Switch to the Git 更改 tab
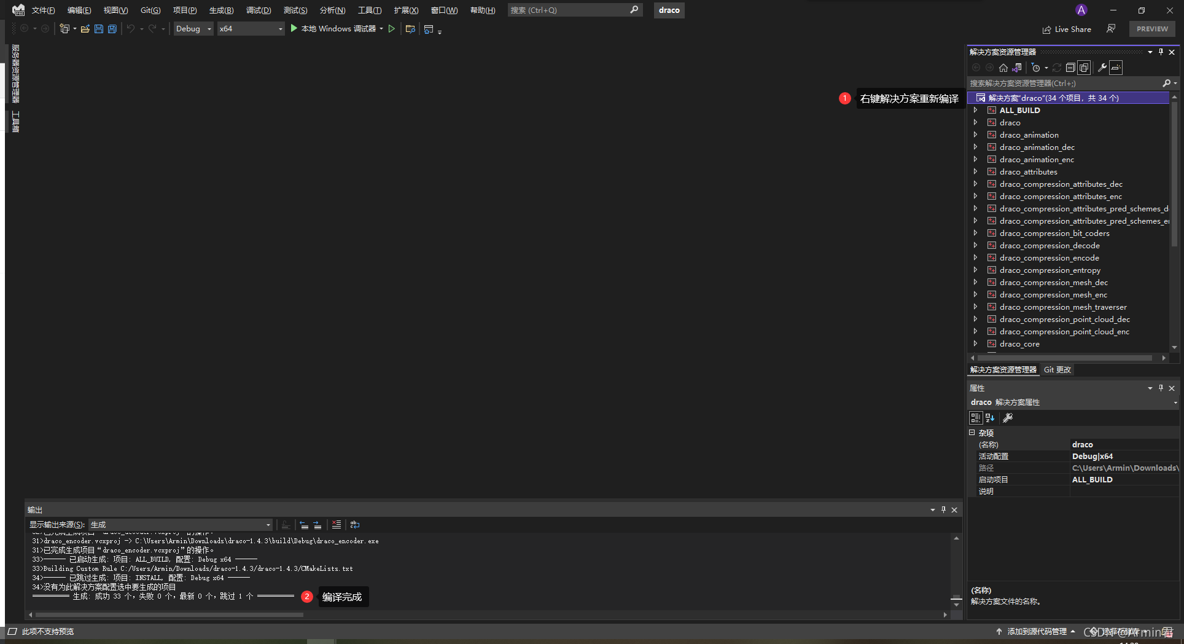 [1057, 369]
